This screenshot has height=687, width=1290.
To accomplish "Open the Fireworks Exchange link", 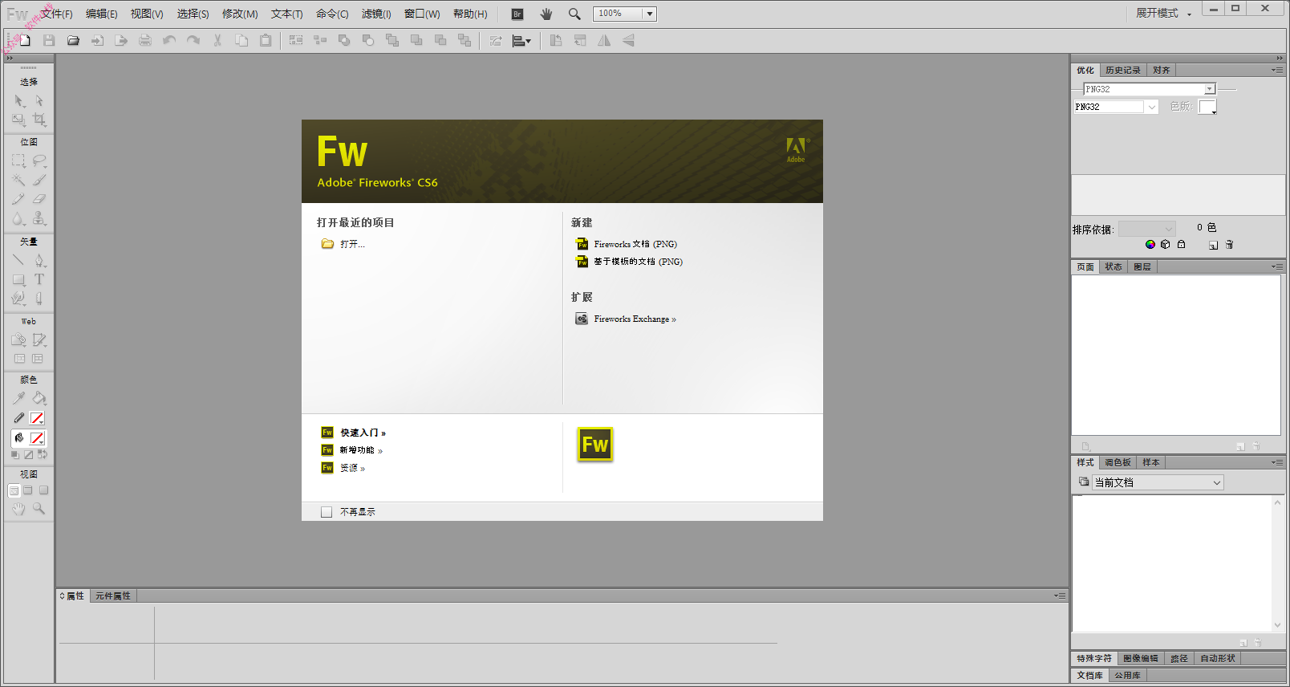I will click(635, 319).
